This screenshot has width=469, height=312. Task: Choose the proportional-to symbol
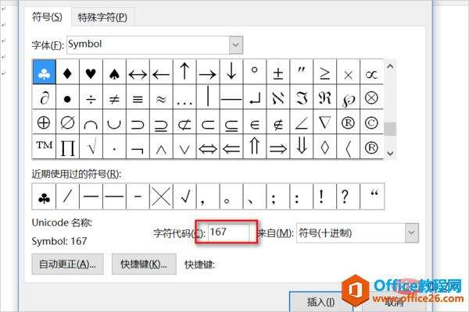click(371, 73)
